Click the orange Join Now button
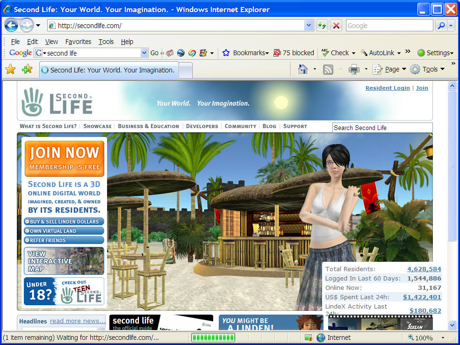The image size is (460, 345). (x=64, y=158)
